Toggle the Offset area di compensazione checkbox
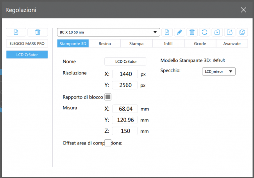The image size is (254, 178). (108, 143)
